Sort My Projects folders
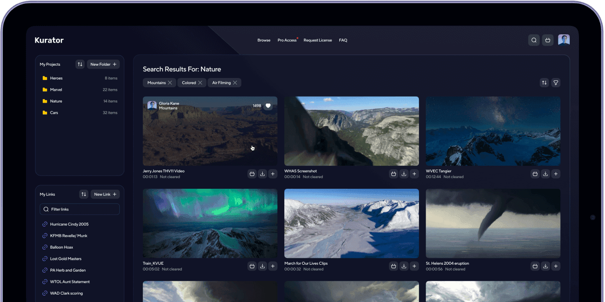 [x=80, y=64]
